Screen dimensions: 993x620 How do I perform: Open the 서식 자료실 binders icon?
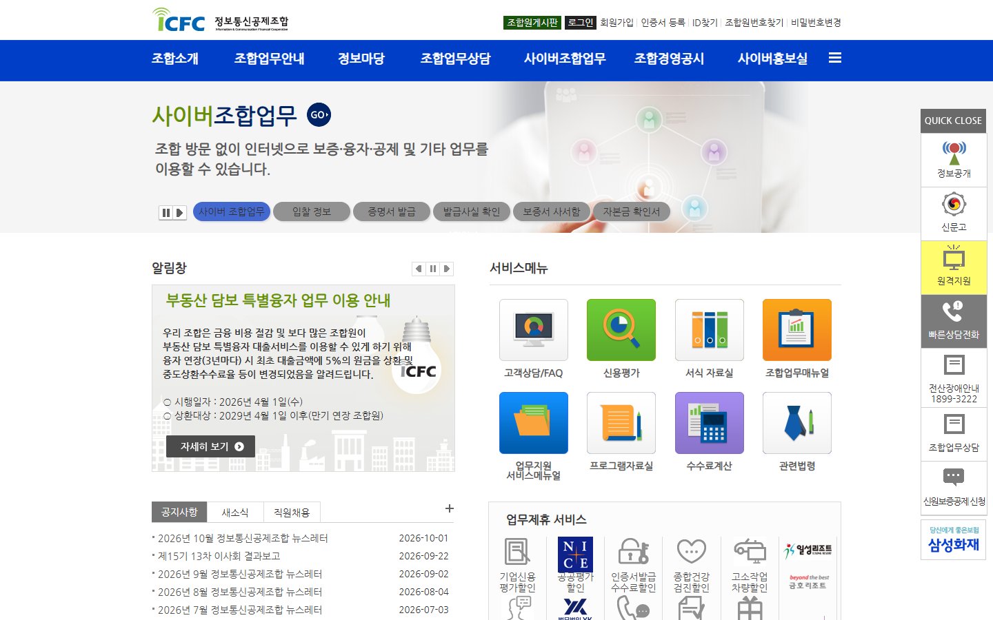[710, 330]
